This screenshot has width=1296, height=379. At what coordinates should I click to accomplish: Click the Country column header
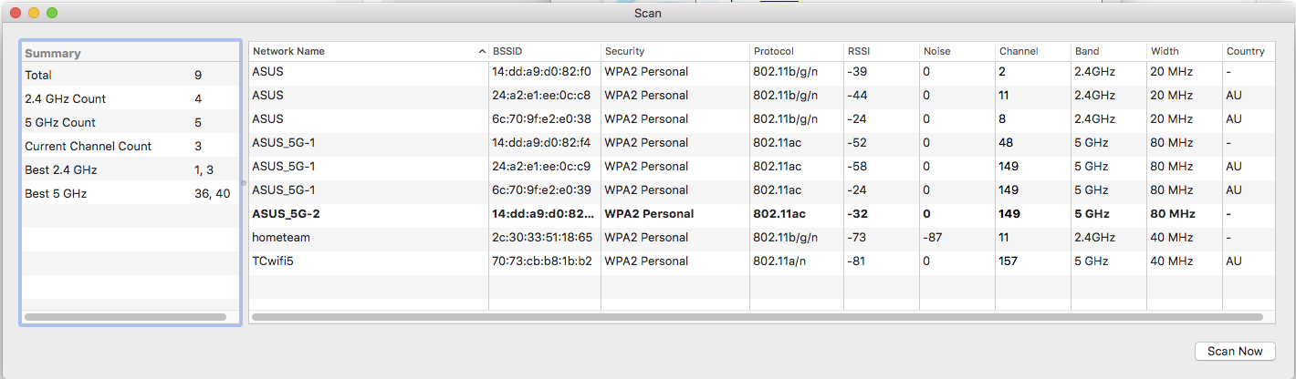(x=1245, y=51)
